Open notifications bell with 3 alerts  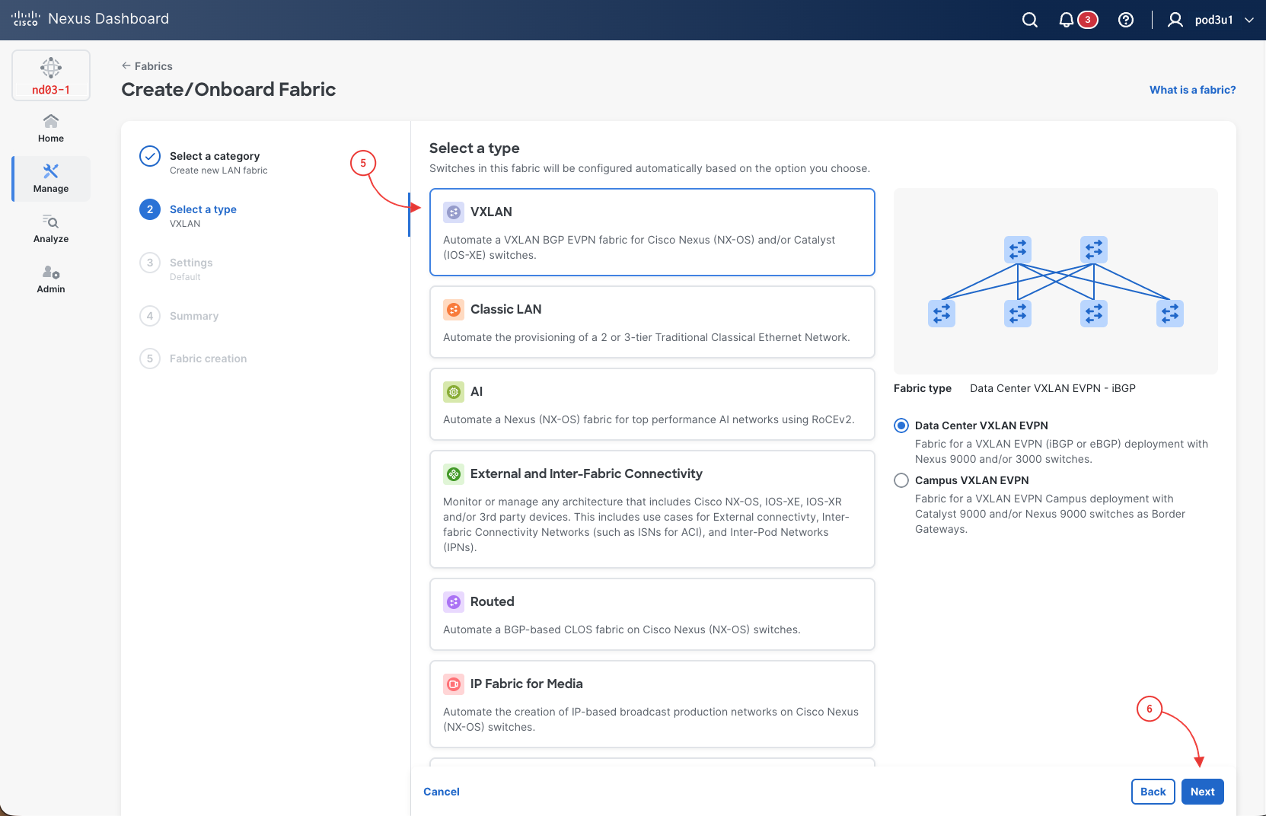pyautogui.click(x=1077, y=20)
